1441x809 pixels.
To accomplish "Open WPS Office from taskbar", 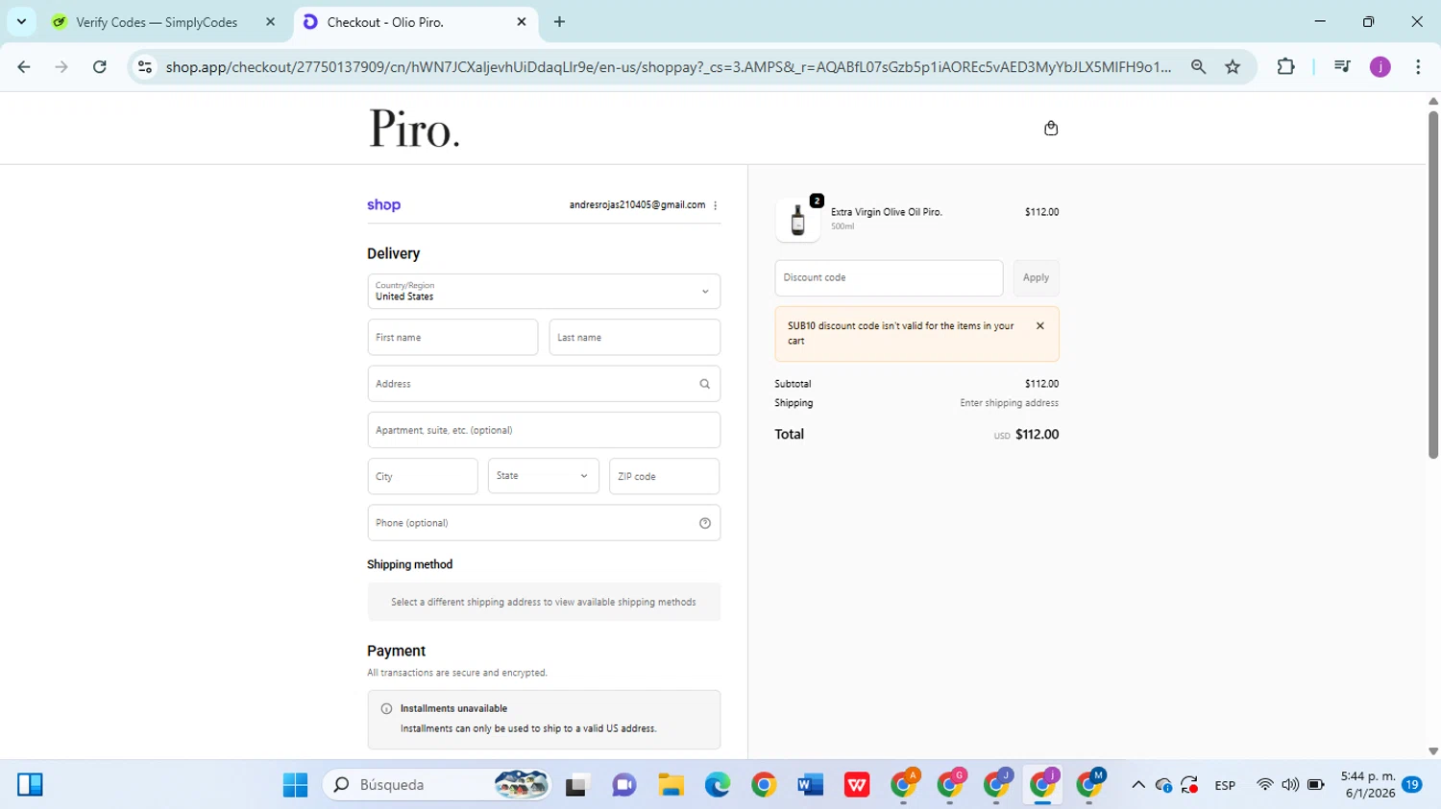I will point(857,785).
